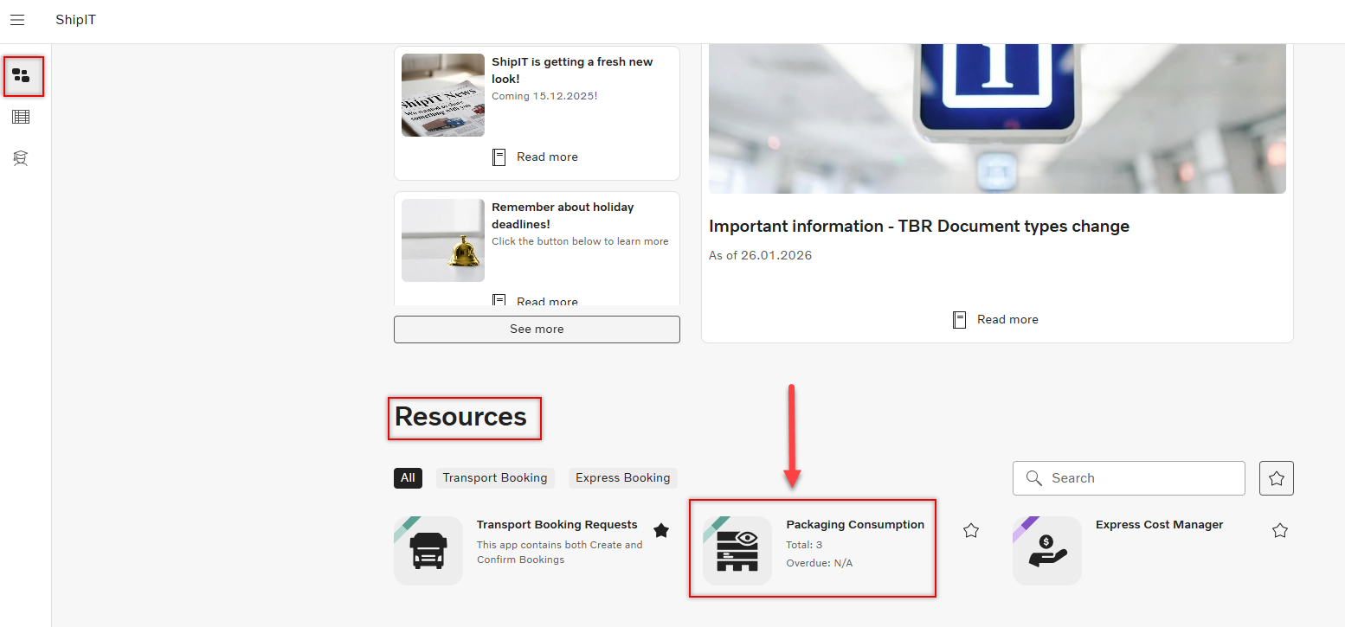
Task: Select the dashboard icon in sidebar
Action: coord(22,76)
